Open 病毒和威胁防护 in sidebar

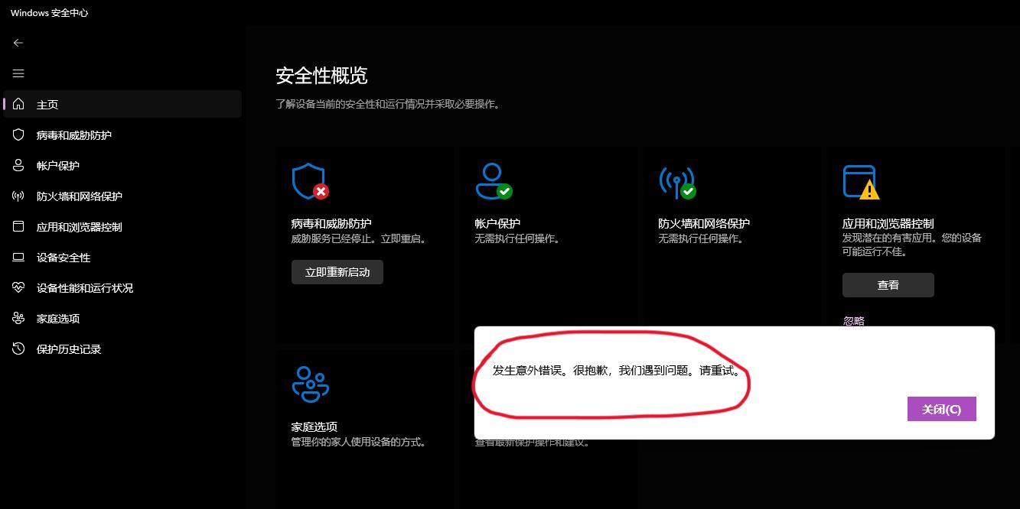pyautogui.click(x=122, y=135)
